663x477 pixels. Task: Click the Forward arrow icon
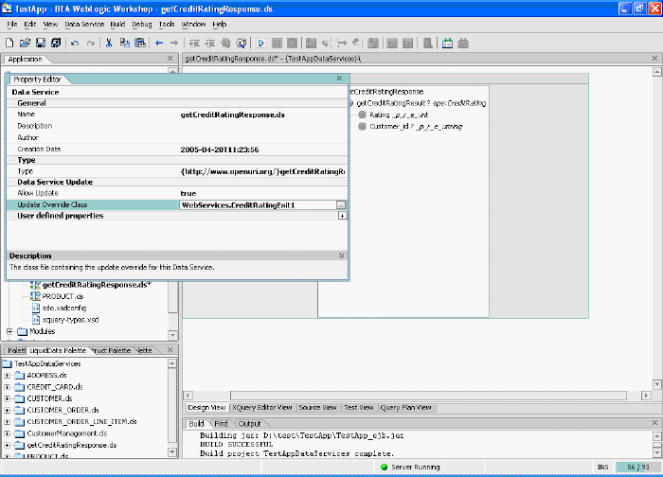click(x=174, y=43)
